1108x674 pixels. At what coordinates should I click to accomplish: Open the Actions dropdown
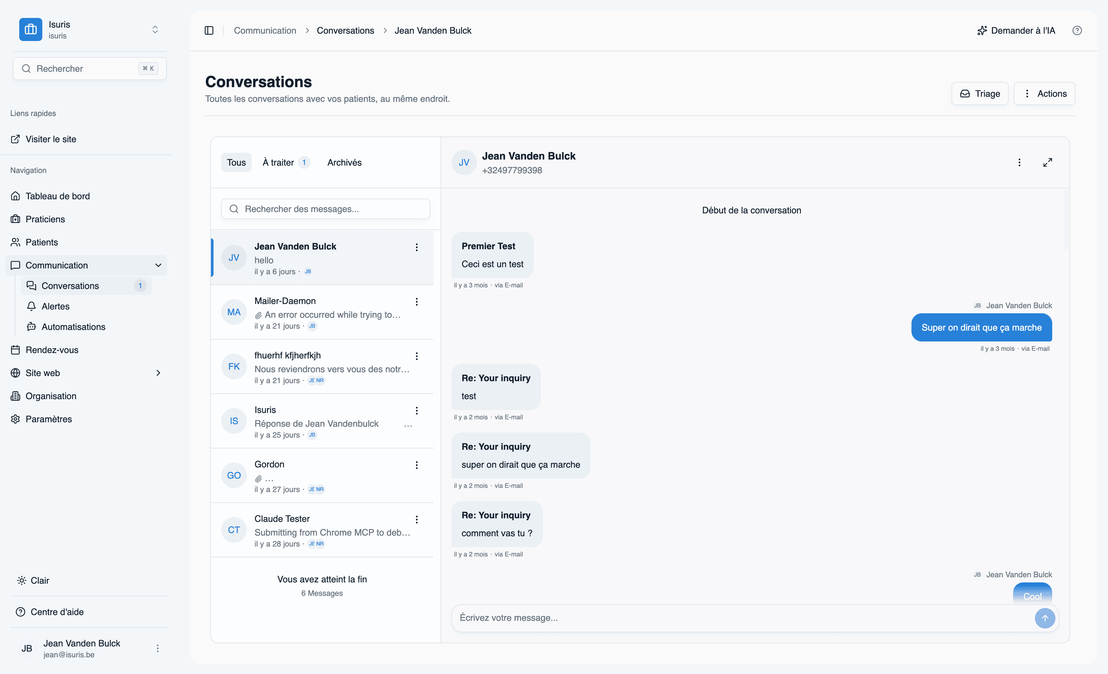pos(1044,94)
